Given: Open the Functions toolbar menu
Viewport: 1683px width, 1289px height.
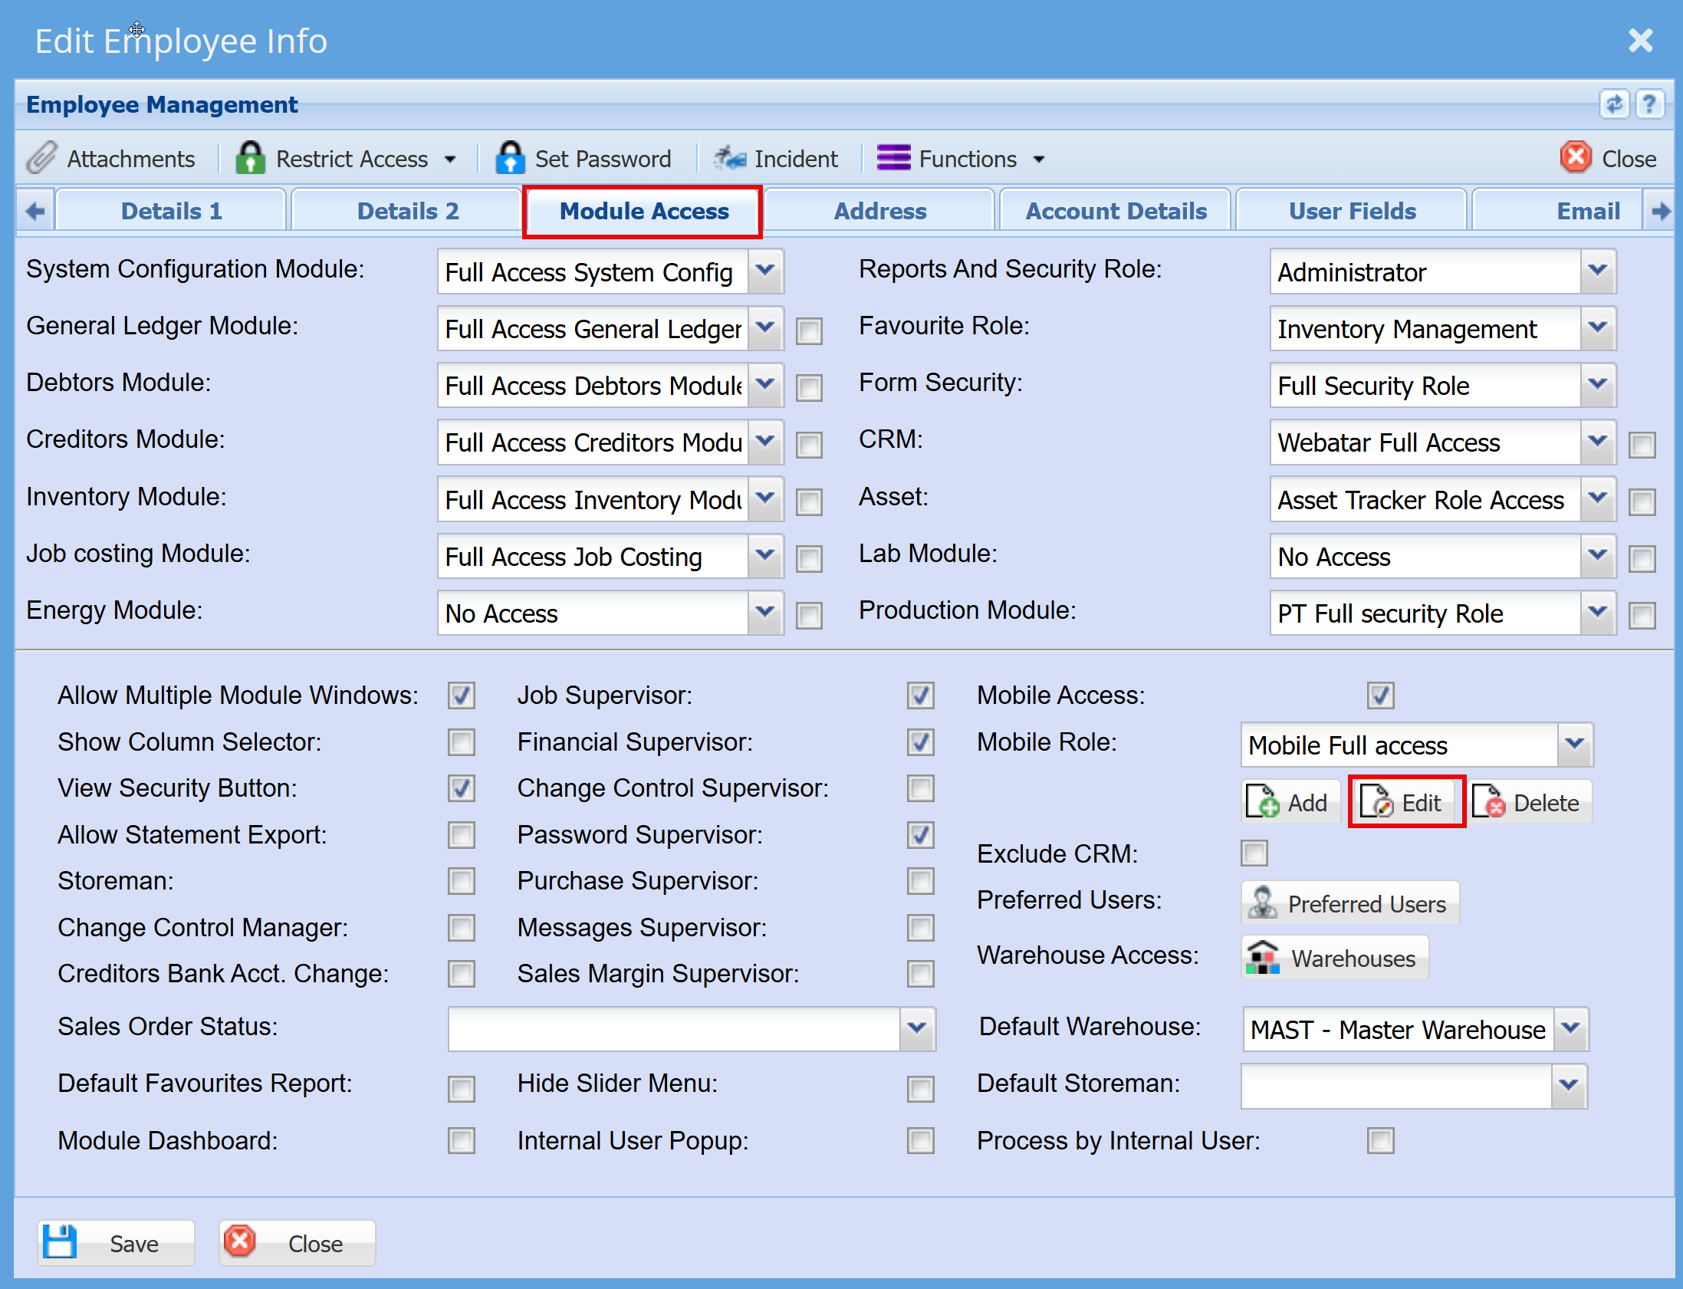Looking at the screenshot, I should click(x=961, y=158).
